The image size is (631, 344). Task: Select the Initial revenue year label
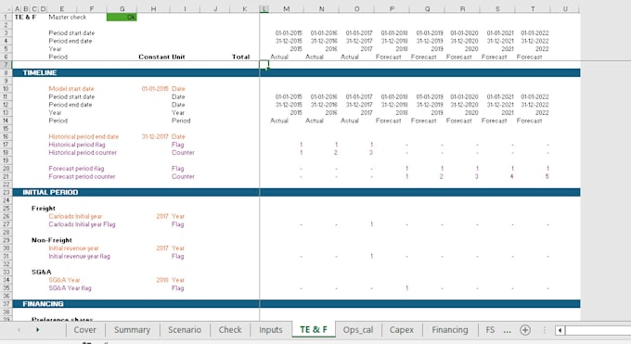[73, 248]
